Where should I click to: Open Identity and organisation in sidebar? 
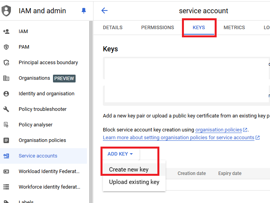click(x=46, y=94)
